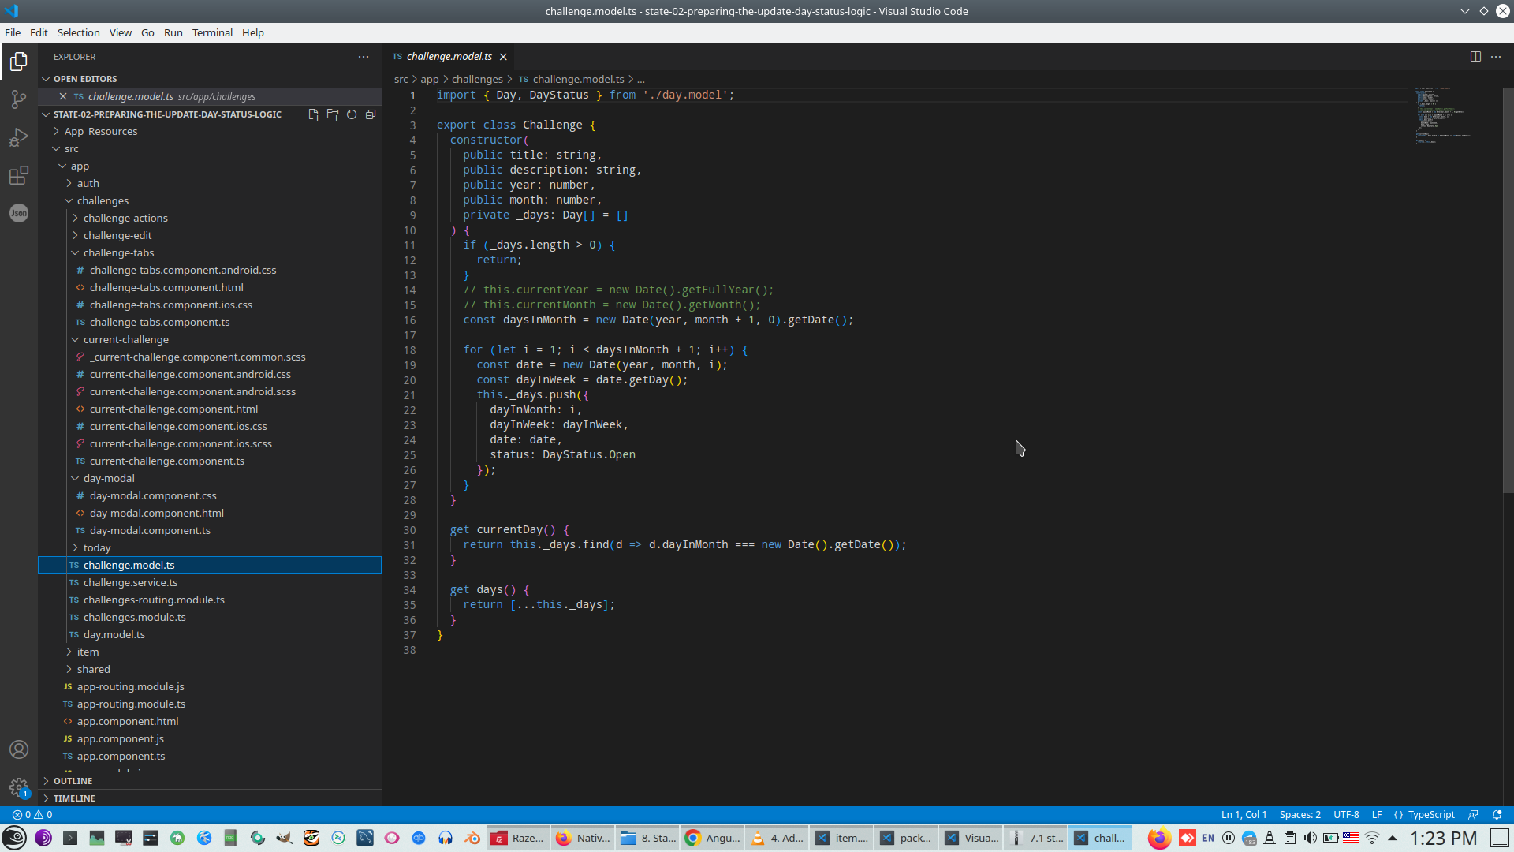
Task: Open the Manage gear menu
Action: click(19, 787)
